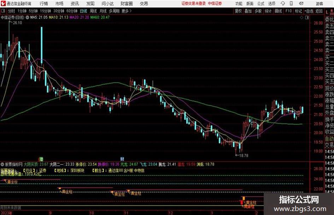Switch to the 分时 chart tab
334x215 pixels.
12,11
